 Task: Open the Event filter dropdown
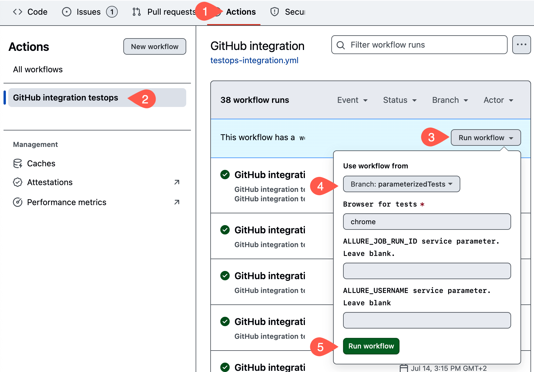pyautogui.click(x=352, y=100)
